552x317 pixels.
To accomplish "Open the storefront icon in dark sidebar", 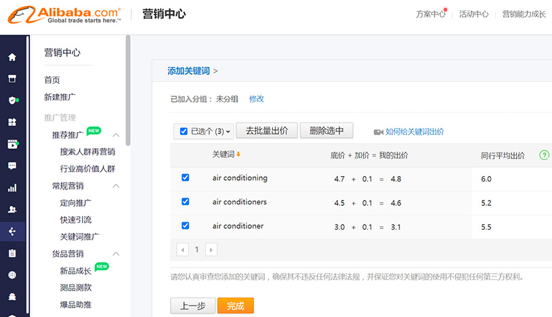I will tap(12, 79).
